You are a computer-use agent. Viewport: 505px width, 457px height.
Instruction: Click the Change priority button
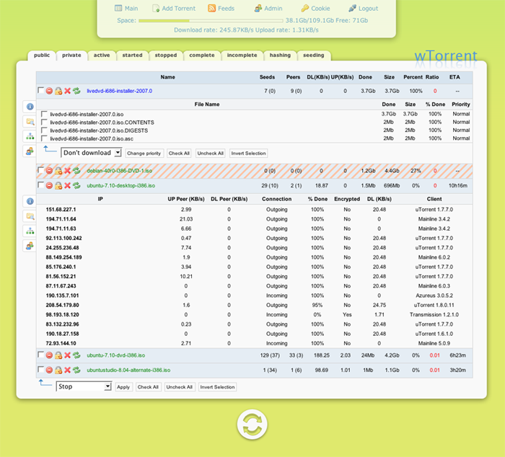[x=144, y=154]
